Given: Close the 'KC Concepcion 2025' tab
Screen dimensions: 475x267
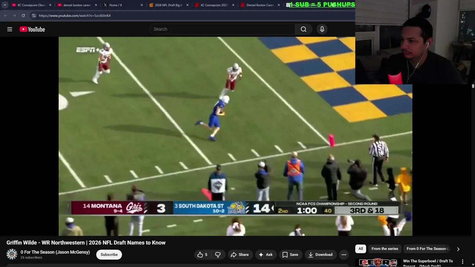Looking at the screenshot, I should click(233, 5).
